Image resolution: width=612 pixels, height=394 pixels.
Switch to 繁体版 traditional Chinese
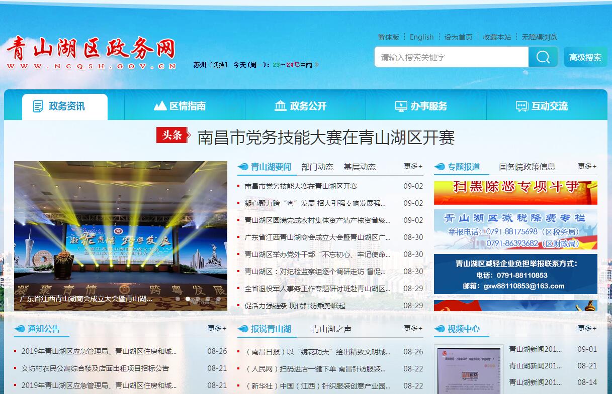(x=388, y=37)
